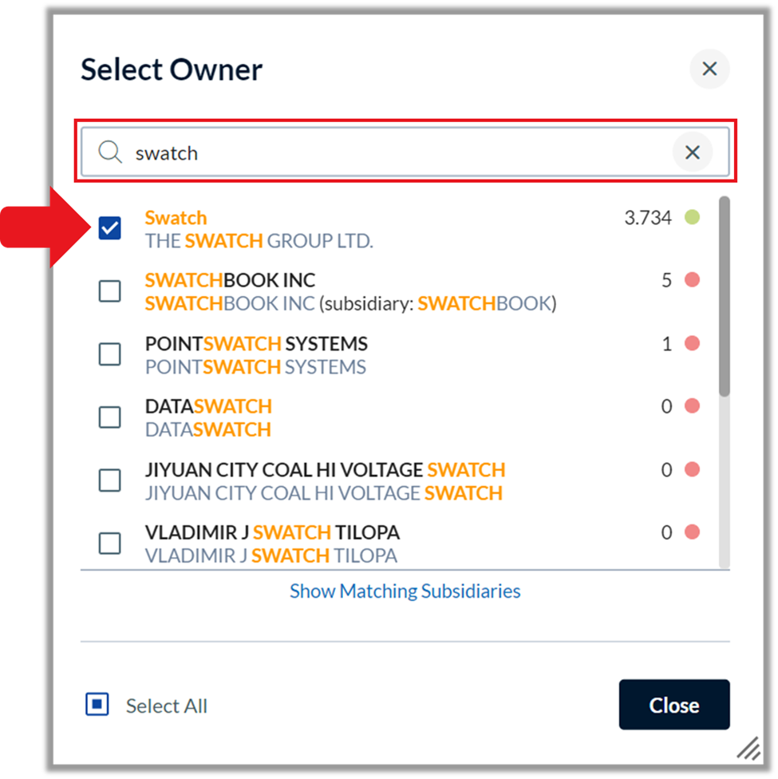Click the VLADIMIR J SWATCH TILOPA name
778x779 pixels.
(272, 532)
